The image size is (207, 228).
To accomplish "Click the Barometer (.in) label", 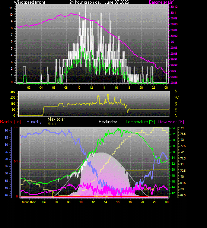I will coord(162,2).
